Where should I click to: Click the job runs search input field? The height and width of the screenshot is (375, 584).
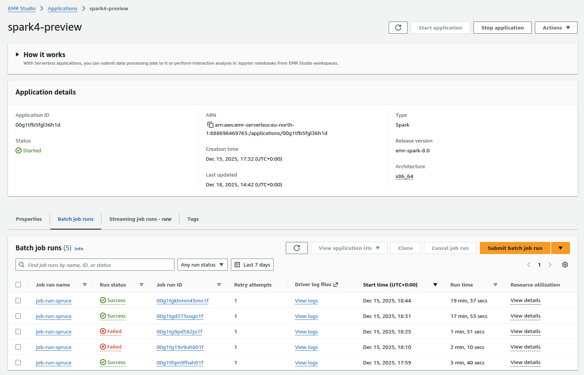click(95, 265)
